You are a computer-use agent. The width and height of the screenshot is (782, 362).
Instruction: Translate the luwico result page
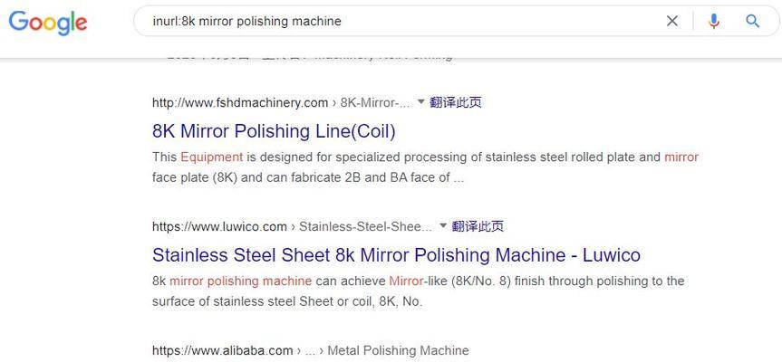[478, 226]
